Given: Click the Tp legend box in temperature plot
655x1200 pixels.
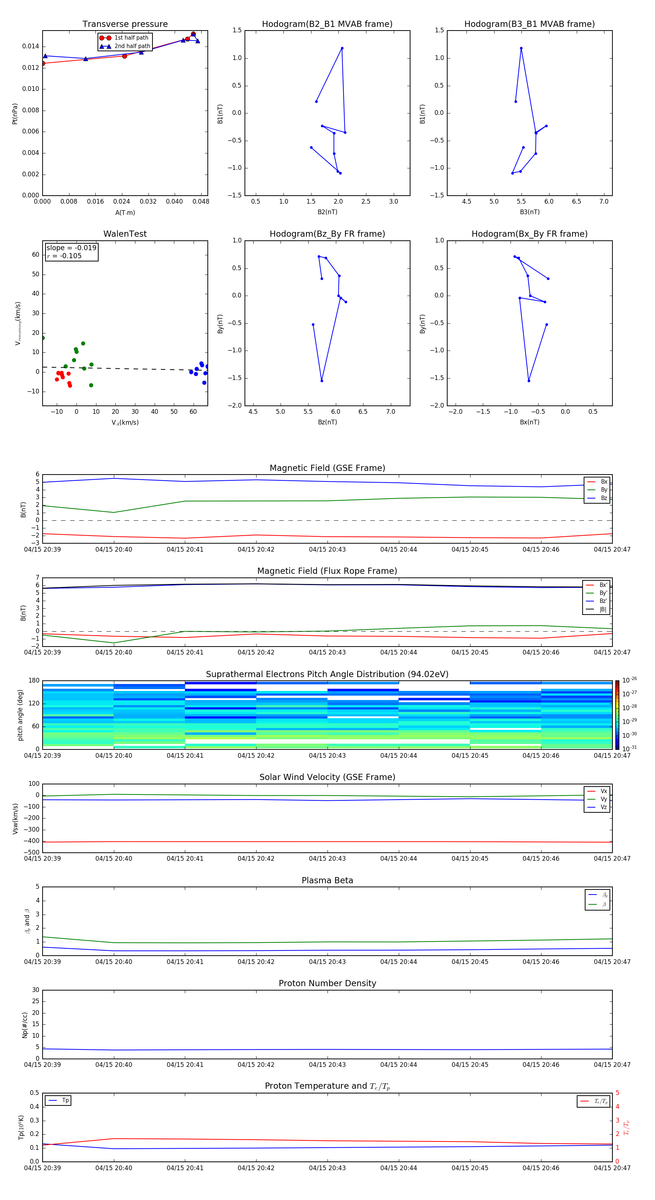Looking at the screenshot, I should tap(58, 1101).
